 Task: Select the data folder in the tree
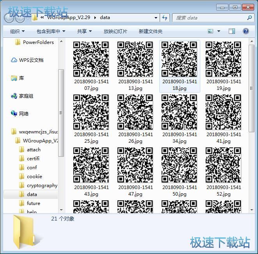31,194
